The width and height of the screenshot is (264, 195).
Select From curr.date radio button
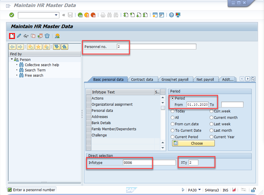coord(173,124)
